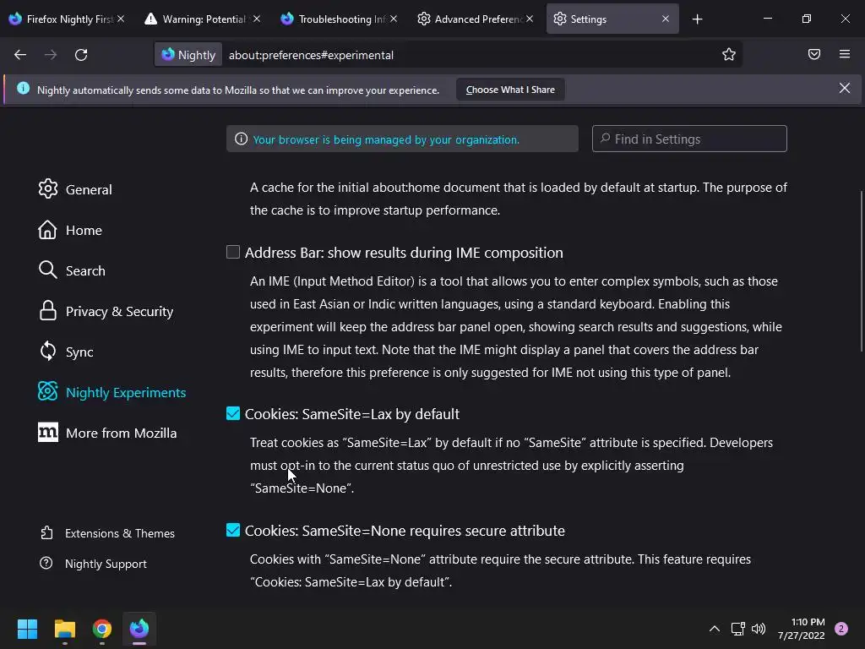
Task: Open the Windows Start menu
Action: pyautogui.click(x=27, y=629)
